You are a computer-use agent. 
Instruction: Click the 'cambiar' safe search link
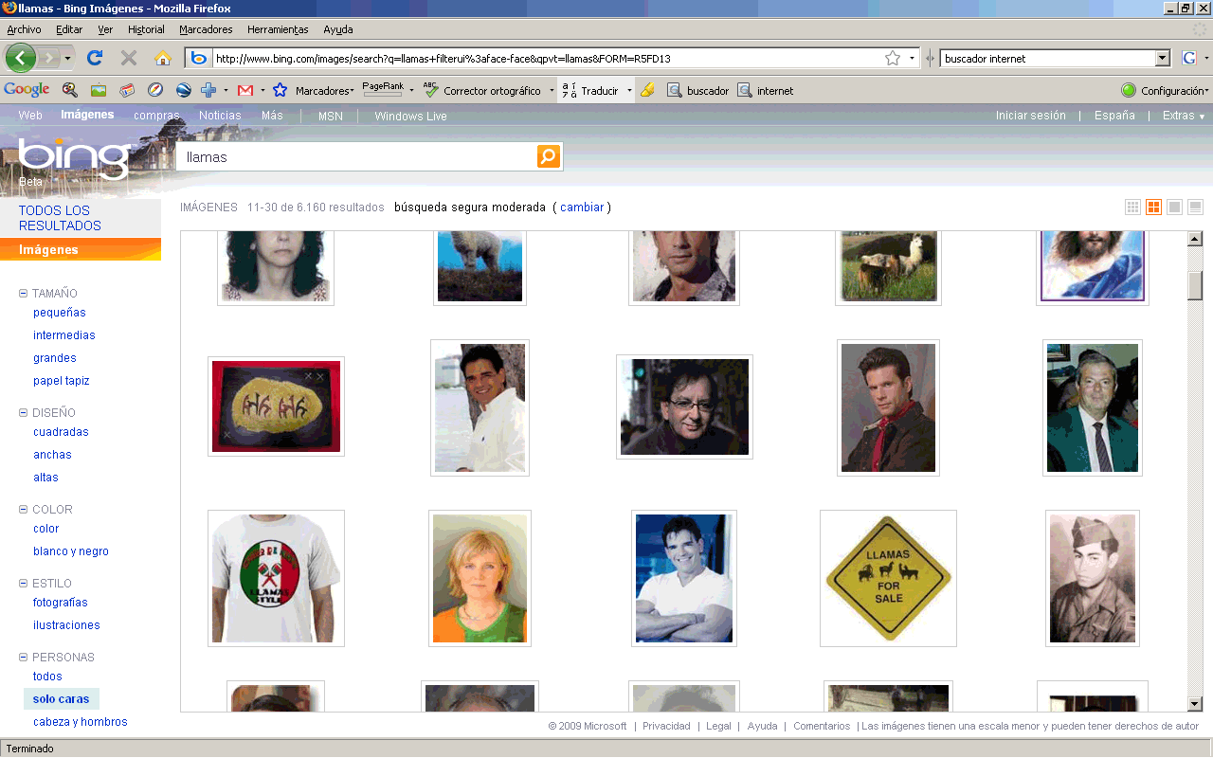(582, 208)
